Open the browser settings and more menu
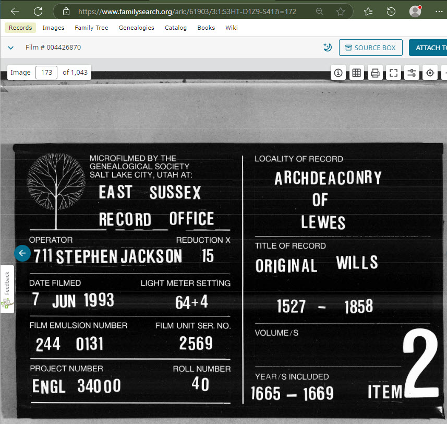 [439, 11]
